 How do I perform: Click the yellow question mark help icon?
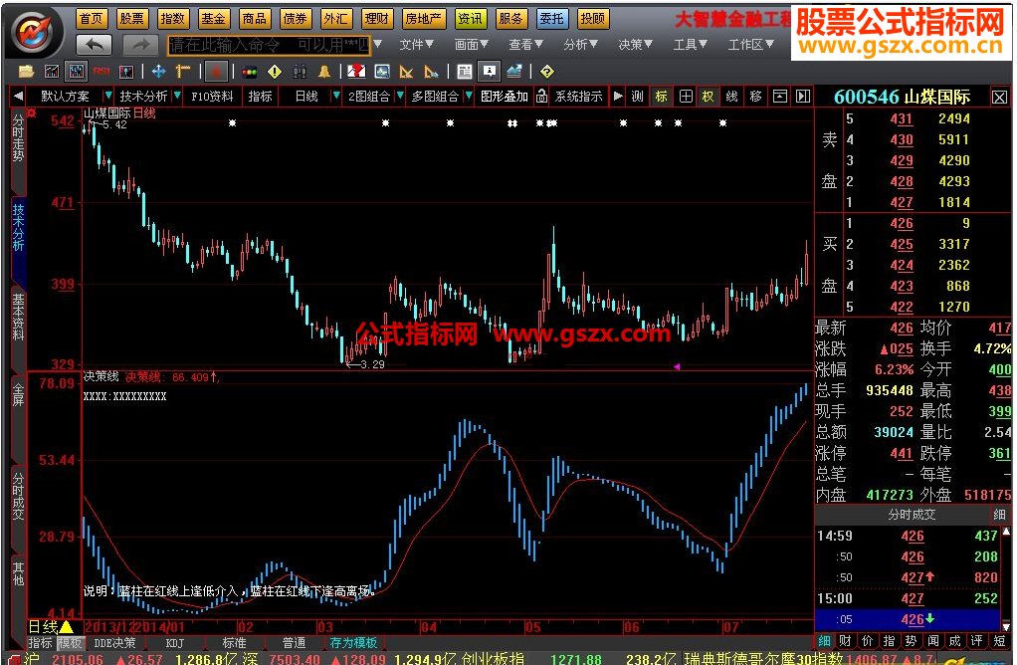click(x=546, y=72)
